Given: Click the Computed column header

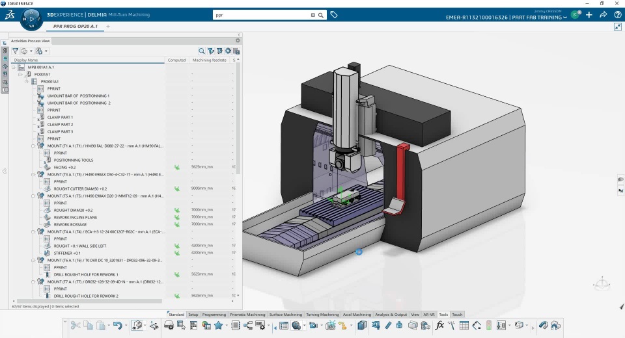Looking at the screenshot, I should (176, 60).
